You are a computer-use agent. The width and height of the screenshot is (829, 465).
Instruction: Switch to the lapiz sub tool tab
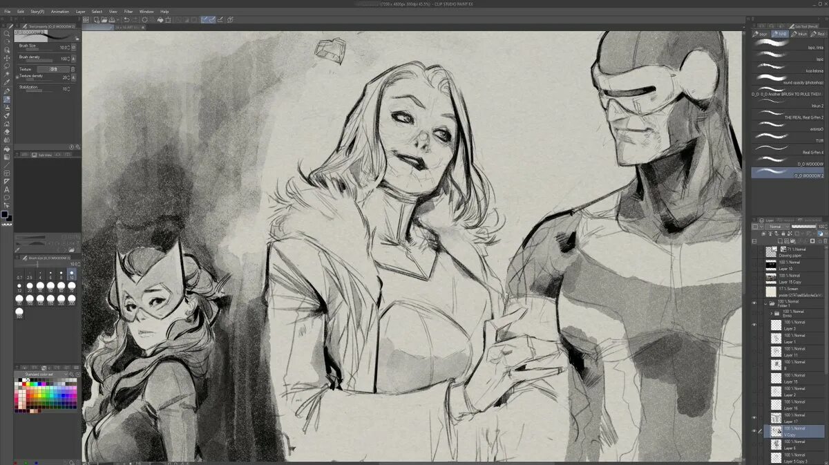click(761, 33)
